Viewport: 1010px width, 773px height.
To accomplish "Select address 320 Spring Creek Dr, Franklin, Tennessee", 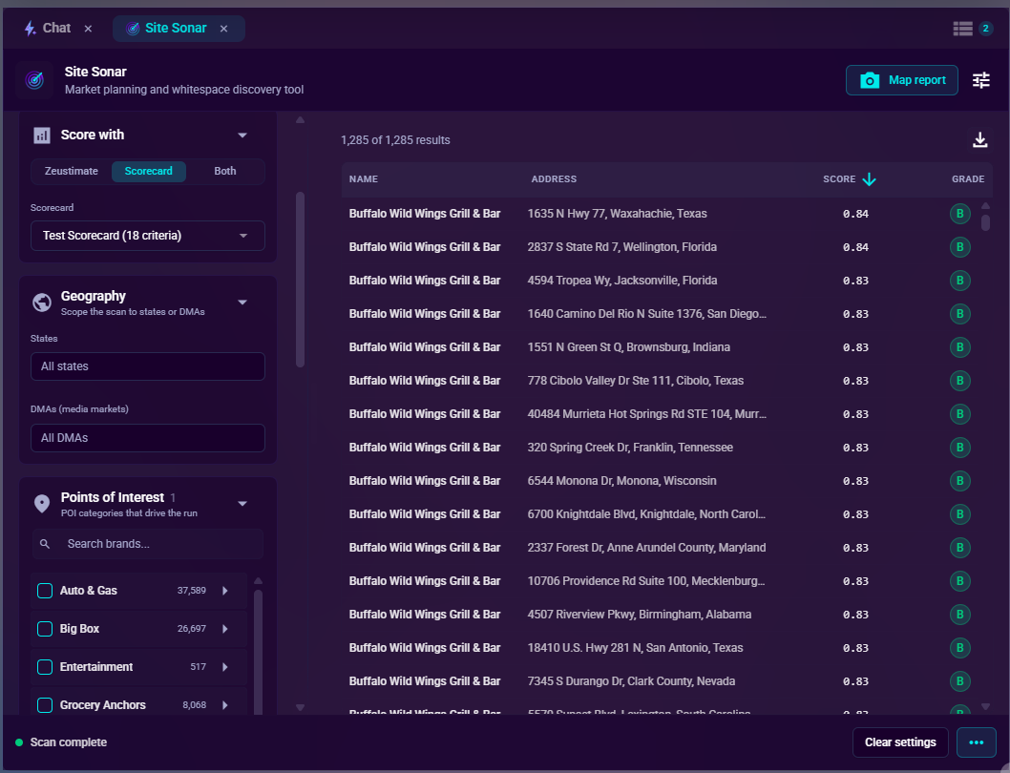I will point(630,448).
